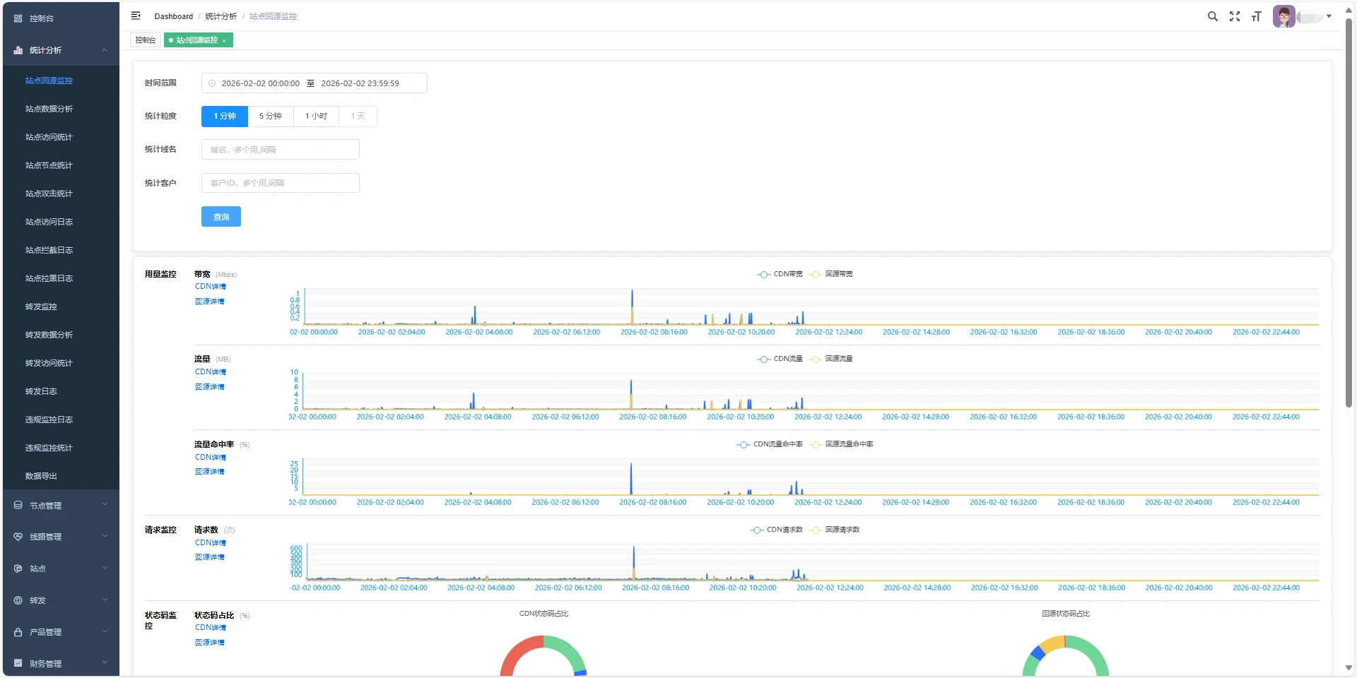
Task: Collapse sidebar with the hamburger icon
Action: click(x=136, y=16)
